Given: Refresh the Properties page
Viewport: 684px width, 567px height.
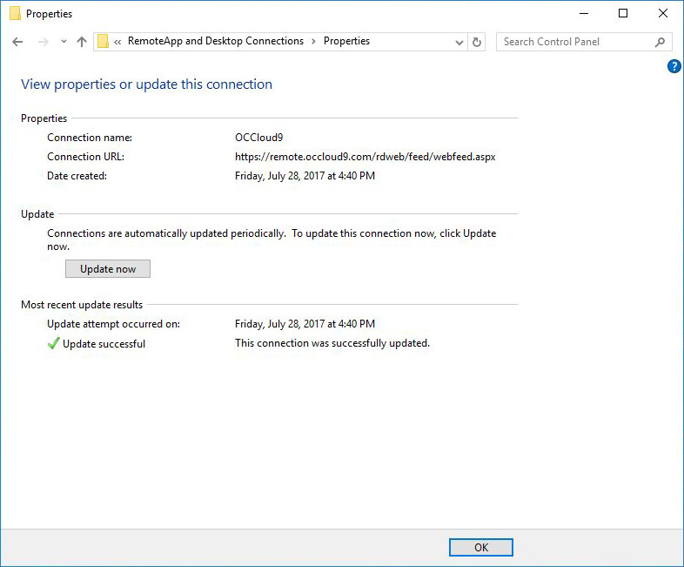Looking at the screenshot, I should [477, 42].
